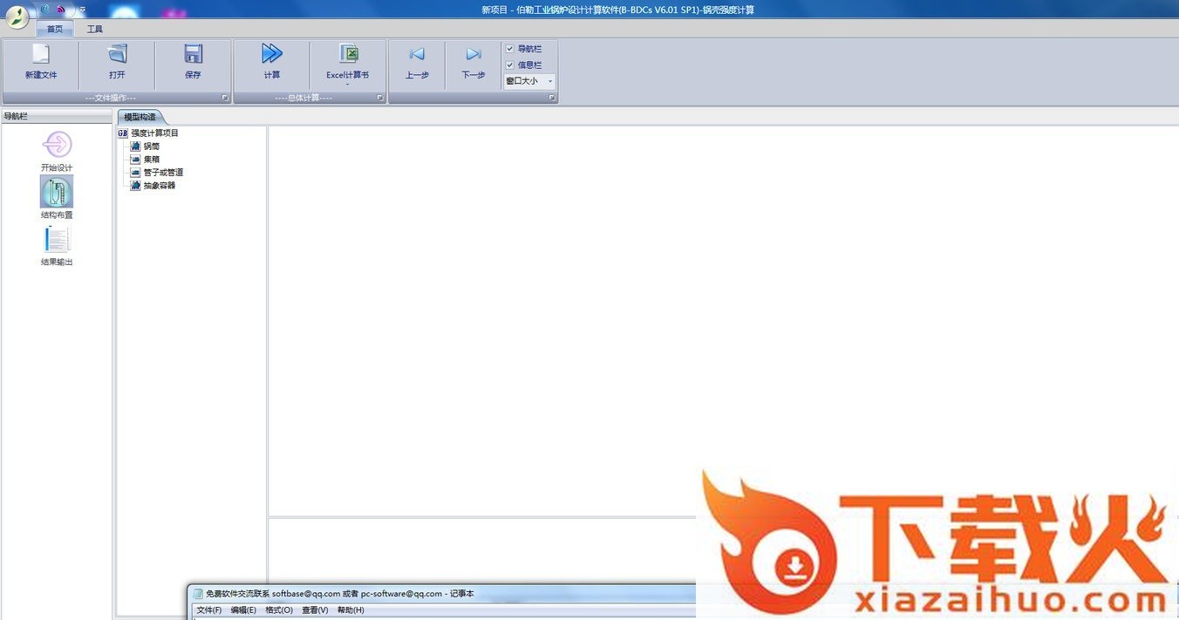Select 开始设计 in the navigation bar
The image size is (1179, 620).
pyautogui.click(x=57, y=151)
